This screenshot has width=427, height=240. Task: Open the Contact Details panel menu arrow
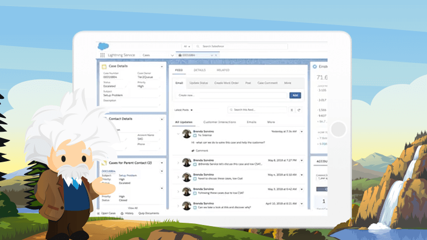pyautogui.click(x=162, y=119)
